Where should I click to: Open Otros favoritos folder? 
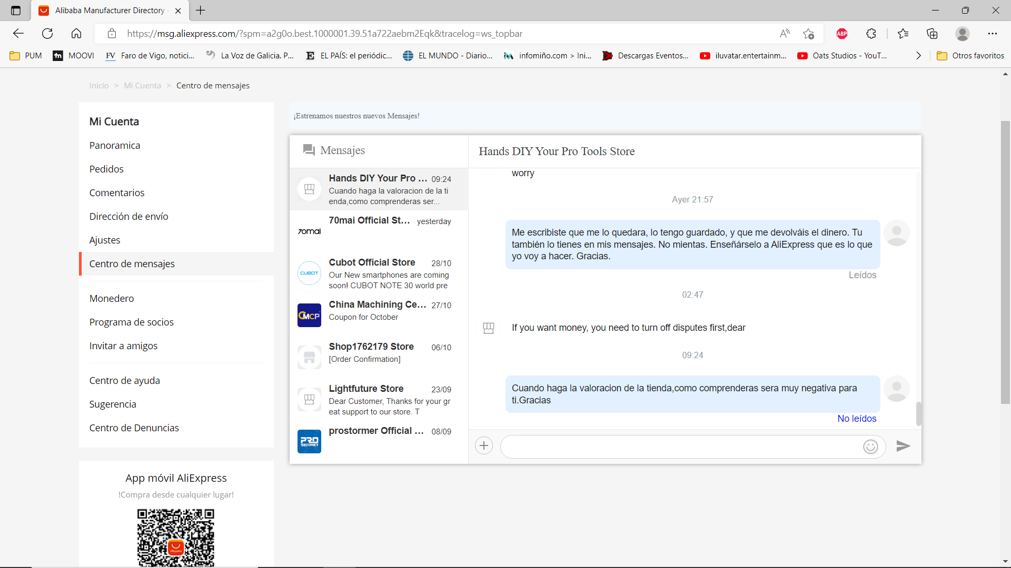coord(970,56)
